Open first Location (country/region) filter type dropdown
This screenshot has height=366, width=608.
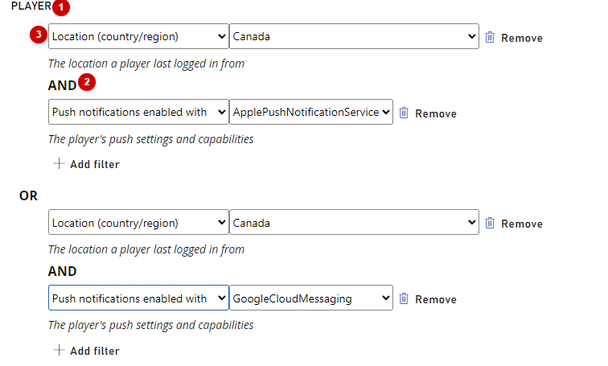[138, 36]
